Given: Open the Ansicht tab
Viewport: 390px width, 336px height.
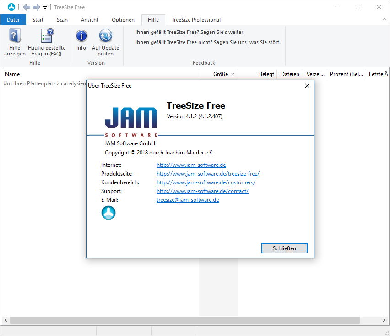Looking at the screenshot, I should point(90,20).
